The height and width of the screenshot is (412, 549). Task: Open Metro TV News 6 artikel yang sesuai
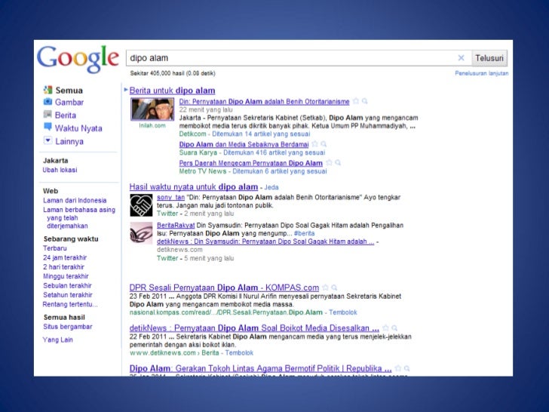[x=279, y=171]
